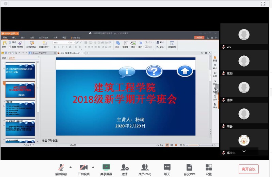Open the meeting security shield icon
The height and width of the screenshot is (177, 272).
pos(5,3)
